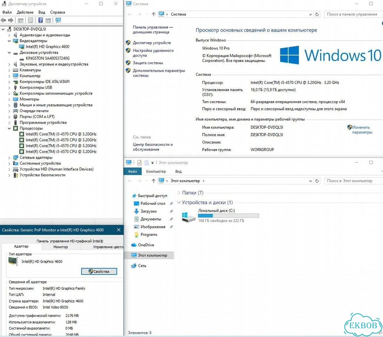Collapse Процессоры category
Image resolution: width=383 pixels, height=337 pixels.
[9, 128]
